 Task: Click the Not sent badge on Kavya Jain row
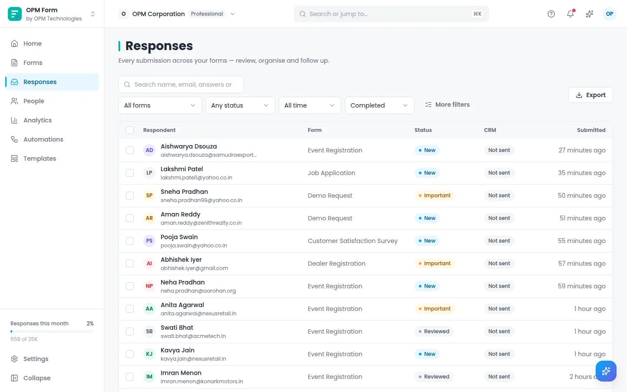499,354
